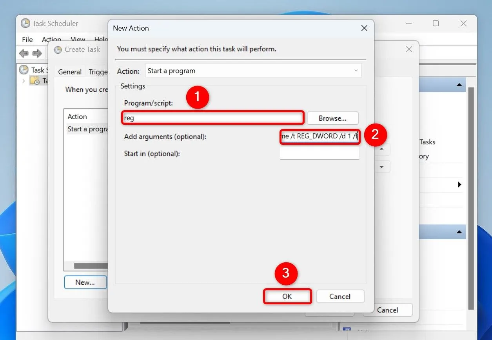
Task: Switch to the Triggers tab
Action: (x=97, y=72)
